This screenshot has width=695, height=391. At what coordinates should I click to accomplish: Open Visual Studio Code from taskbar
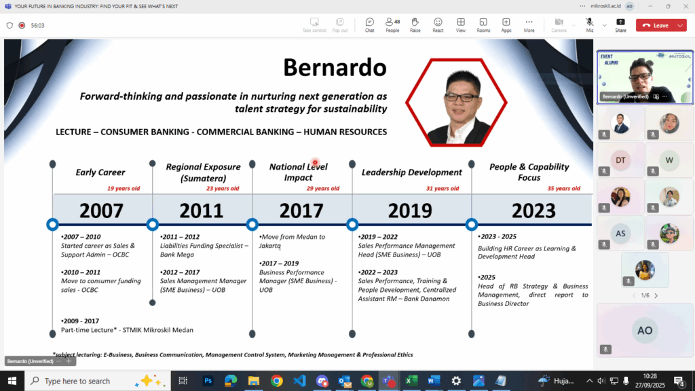coord(299,381)
